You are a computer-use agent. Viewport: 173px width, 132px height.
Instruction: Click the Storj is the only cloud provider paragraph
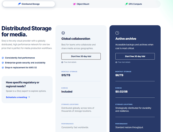[x=27, y=44]
